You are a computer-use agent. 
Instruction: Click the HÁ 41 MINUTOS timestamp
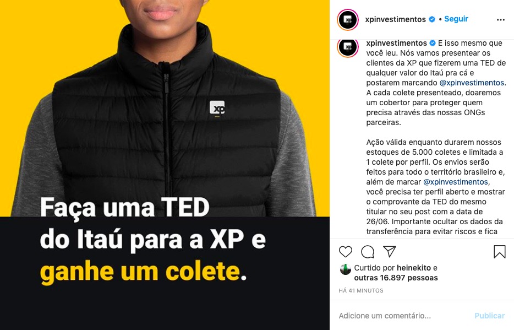pyautogui.click(x=361, y=291)
